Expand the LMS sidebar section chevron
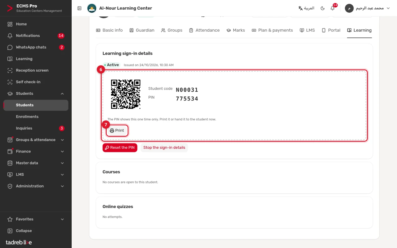397x248 pixels. pos(62,175)
